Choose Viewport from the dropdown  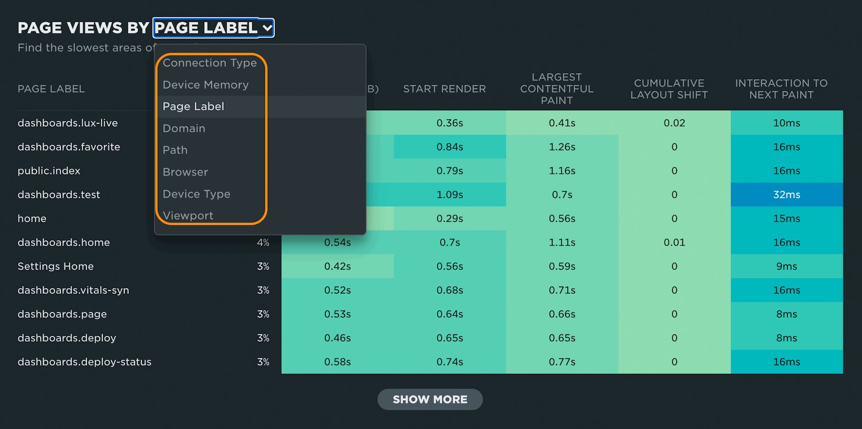188,215
